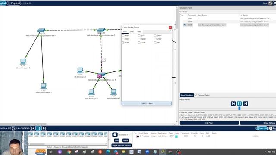Open Google Chrome from the taskbar

click(69, 152)
